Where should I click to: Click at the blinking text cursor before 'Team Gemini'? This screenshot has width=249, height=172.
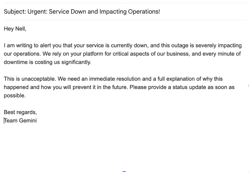click(4, 120)
